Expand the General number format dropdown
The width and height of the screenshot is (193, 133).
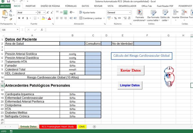pos(130,12)
